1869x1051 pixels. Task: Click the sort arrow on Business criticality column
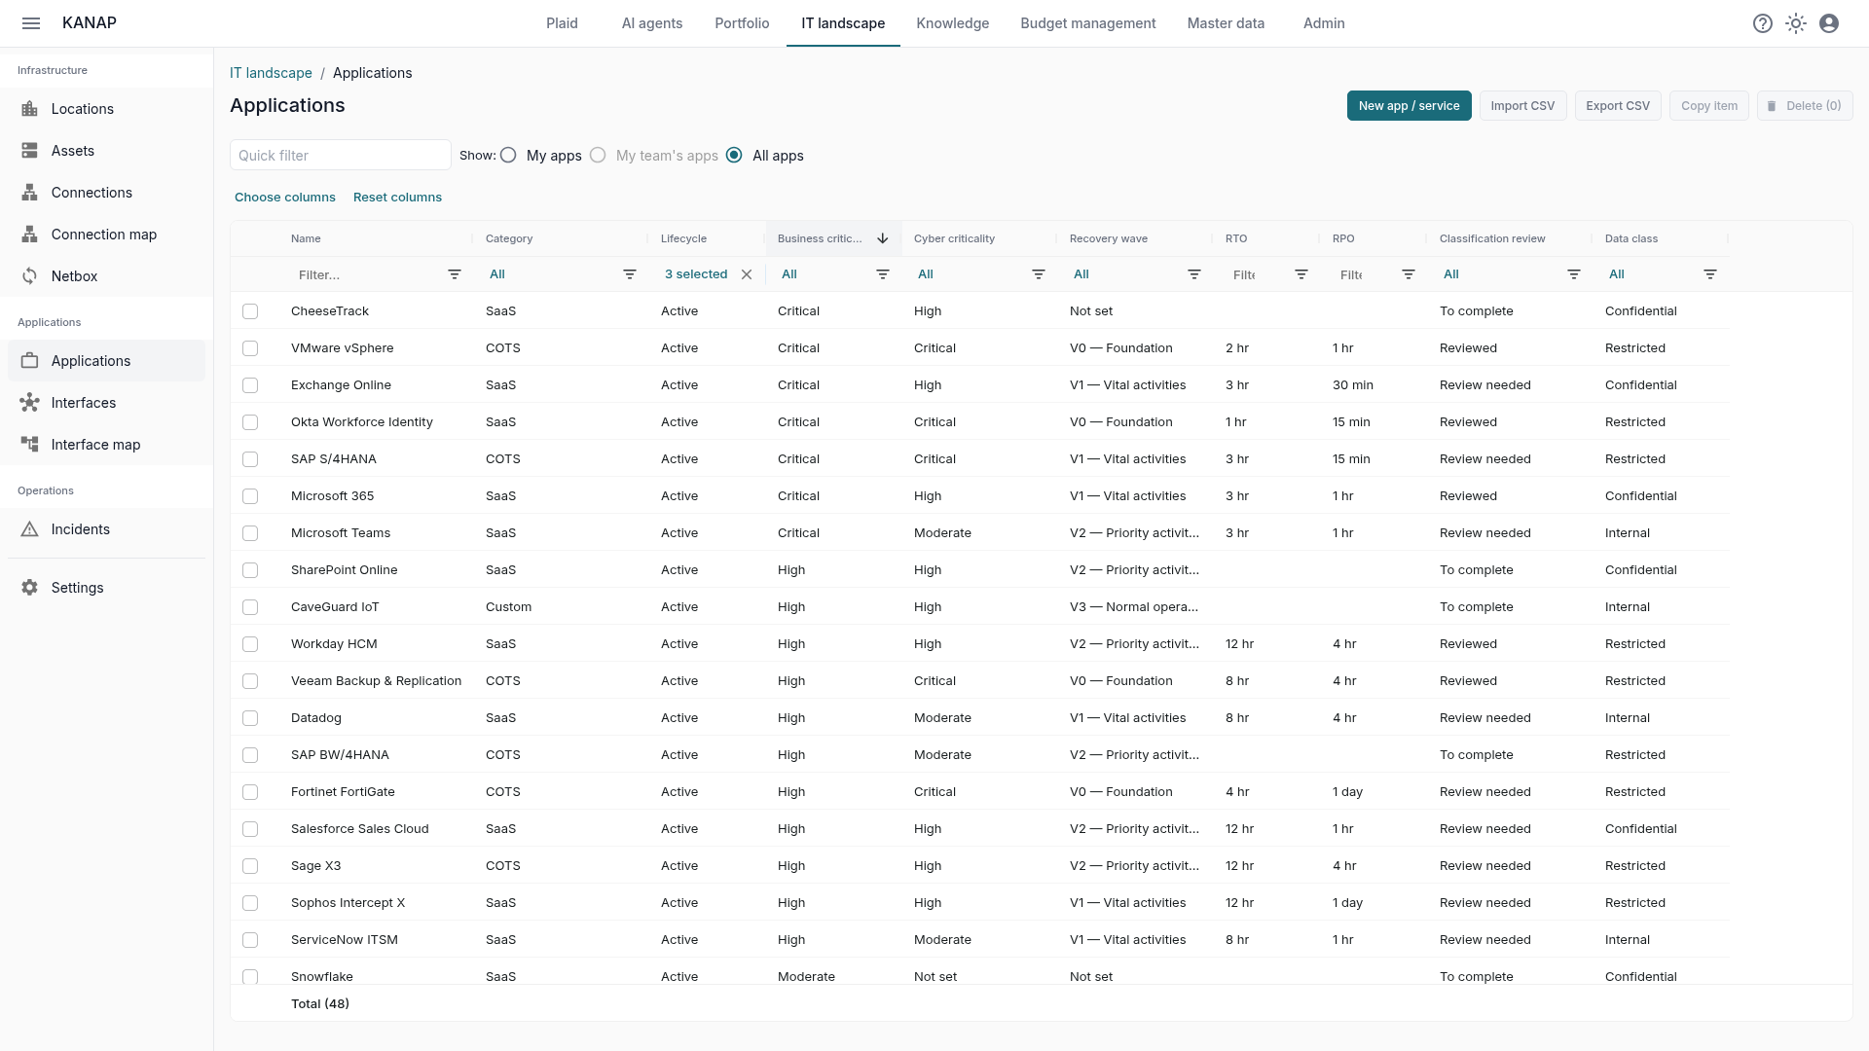[x=883, y=238]
